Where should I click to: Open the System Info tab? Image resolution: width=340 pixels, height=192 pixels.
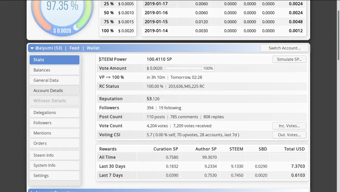(x=55, y=165)
